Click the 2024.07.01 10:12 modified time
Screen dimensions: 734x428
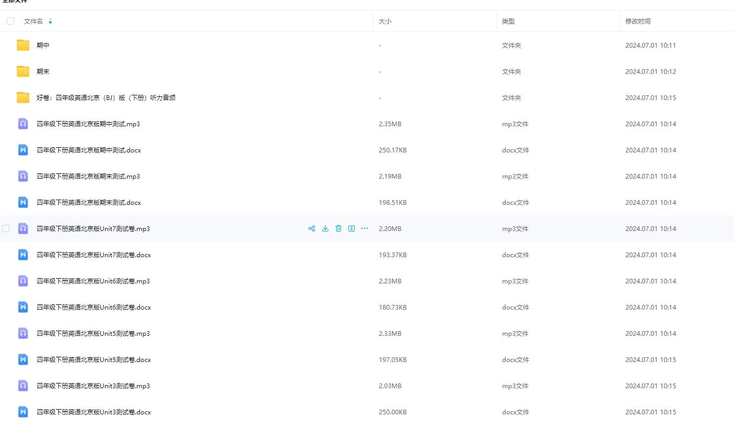651,72
